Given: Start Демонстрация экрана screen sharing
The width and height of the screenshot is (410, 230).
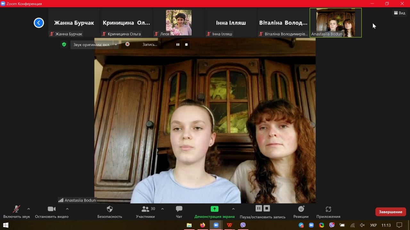Looking at the screenshot, I should tap(214, 212).
